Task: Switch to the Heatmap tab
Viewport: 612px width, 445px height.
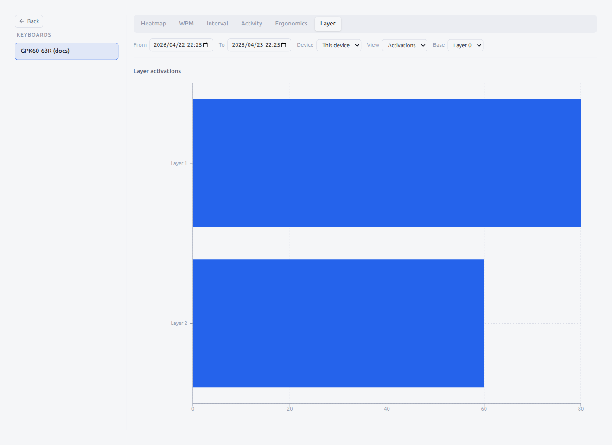Action: pos(153,24)
